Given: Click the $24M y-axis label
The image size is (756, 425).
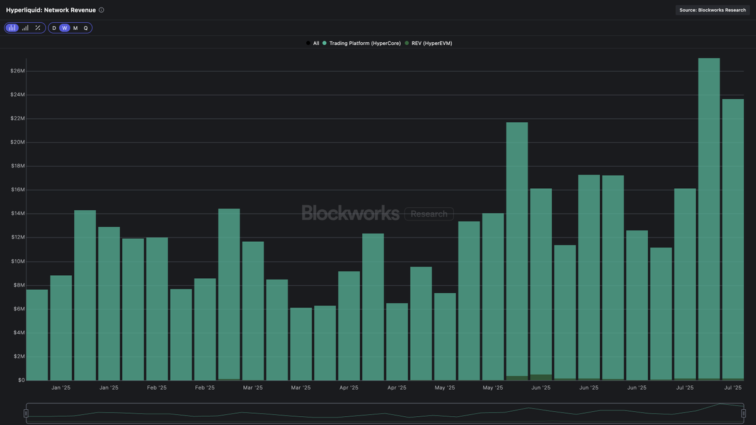Looking at the screenshot, I should click(x=17, y=95).
